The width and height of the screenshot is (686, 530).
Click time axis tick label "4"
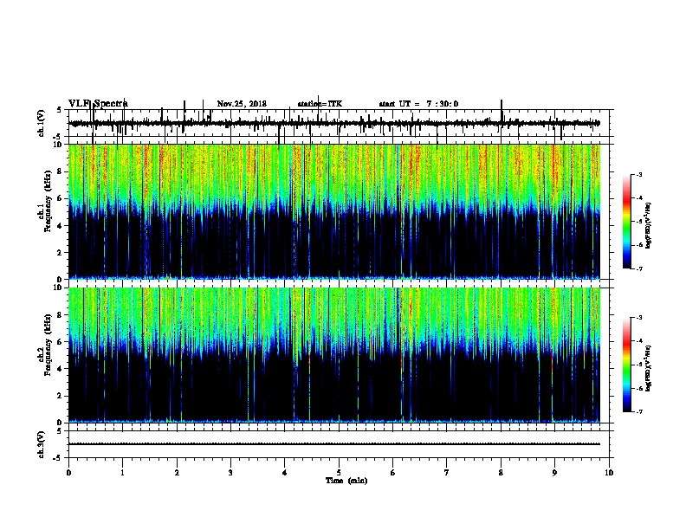pos(284,472)
